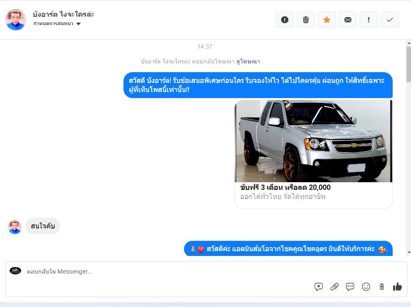Open the emoji picker

[366, 287]
